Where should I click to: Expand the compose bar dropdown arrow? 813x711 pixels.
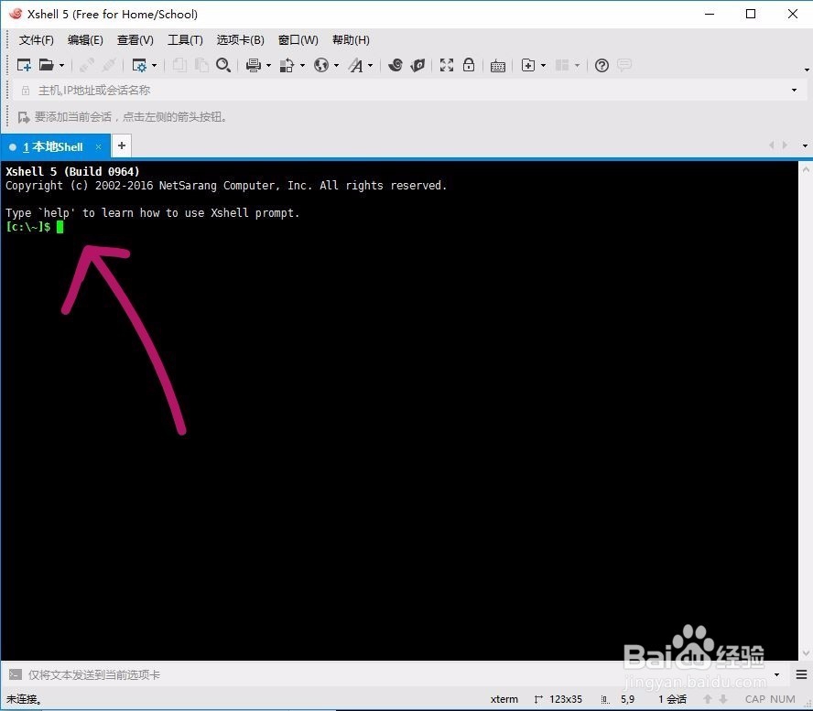coord(776,674)
